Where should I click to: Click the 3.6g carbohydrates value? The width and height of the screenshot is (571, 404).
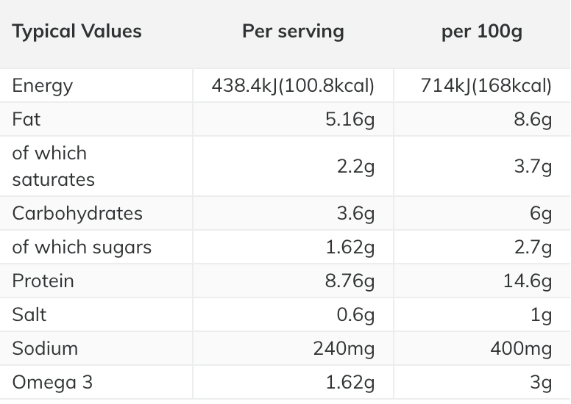point(355,214)
